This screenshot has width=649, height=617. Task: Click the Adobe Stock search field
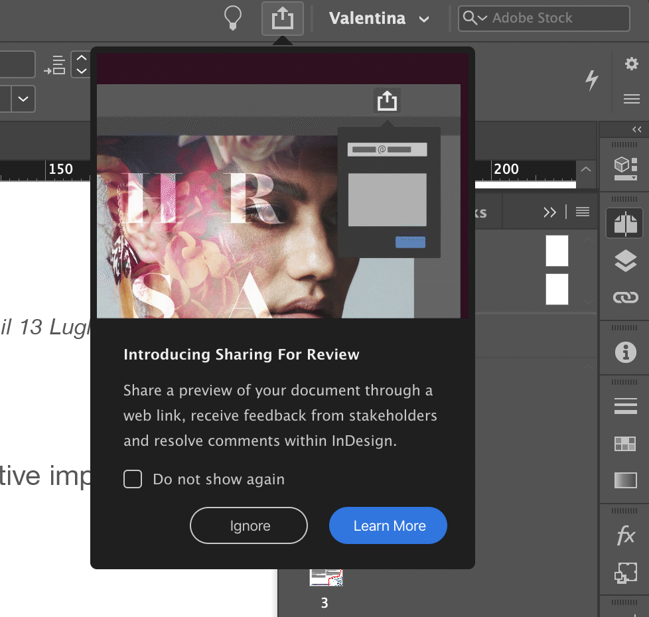(x=544, y=18)
